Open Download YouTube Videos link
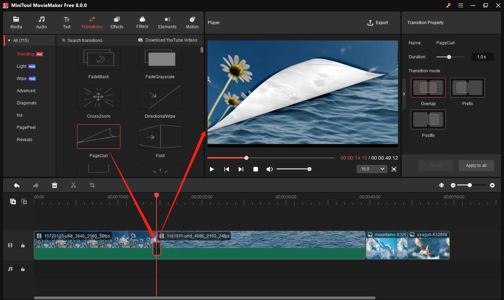This screenshot has width=504, height=300. coord(168,40)
